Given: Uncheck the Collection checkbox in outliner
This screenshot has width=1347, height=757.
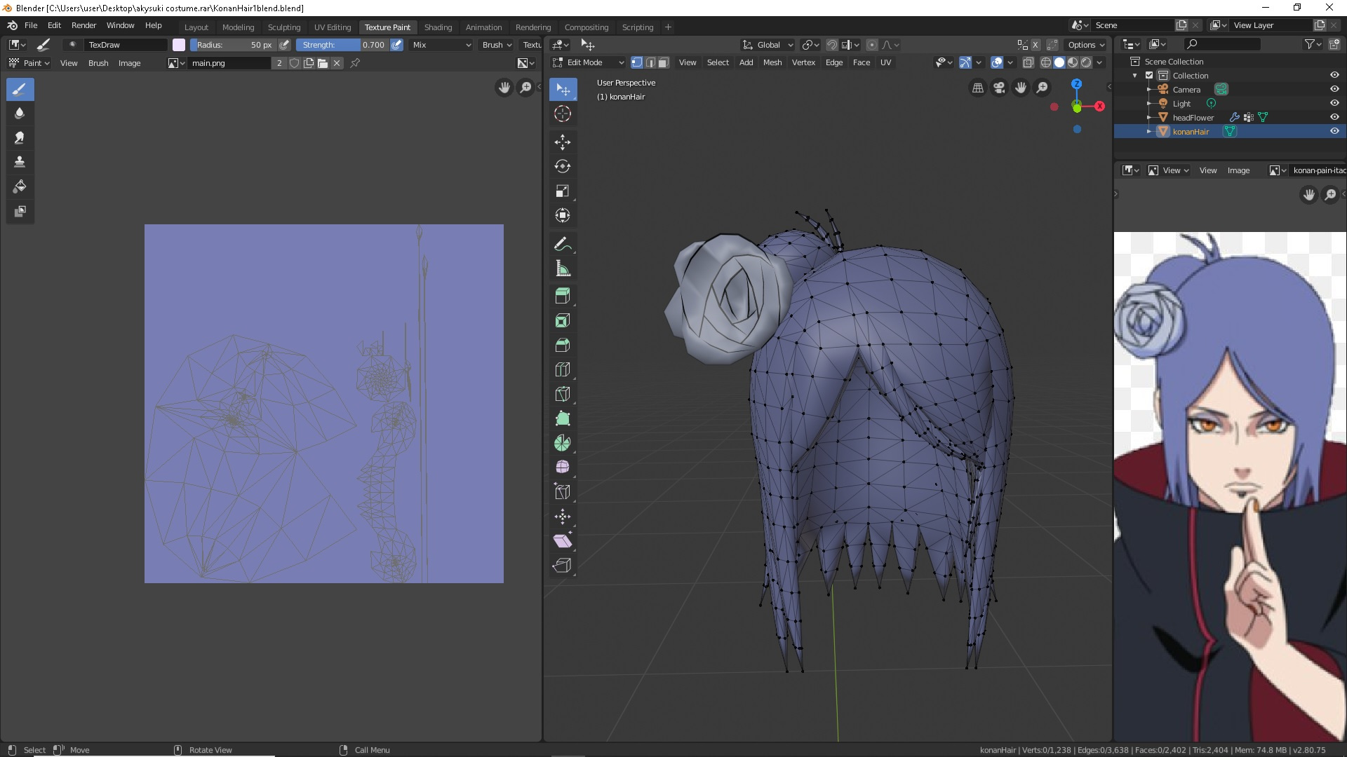Looking at the screenshot, I should (1149, 75).
